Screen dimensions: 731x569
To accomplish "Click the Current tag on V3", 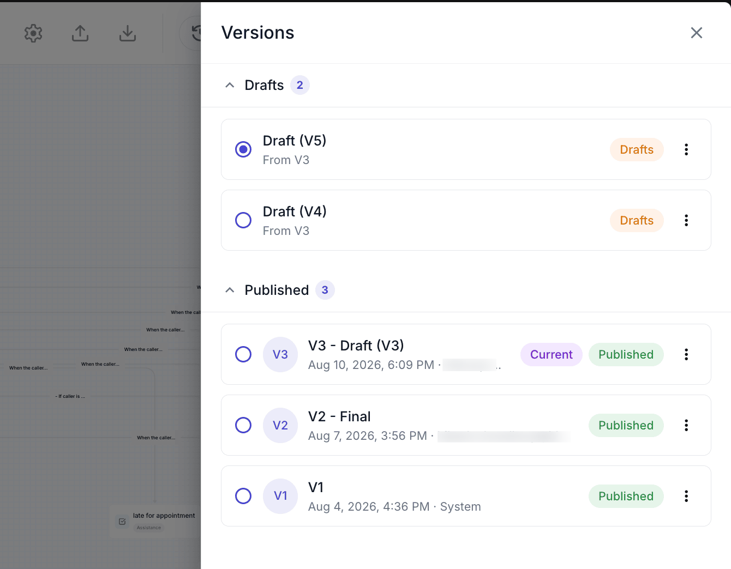I will (552, 354).
